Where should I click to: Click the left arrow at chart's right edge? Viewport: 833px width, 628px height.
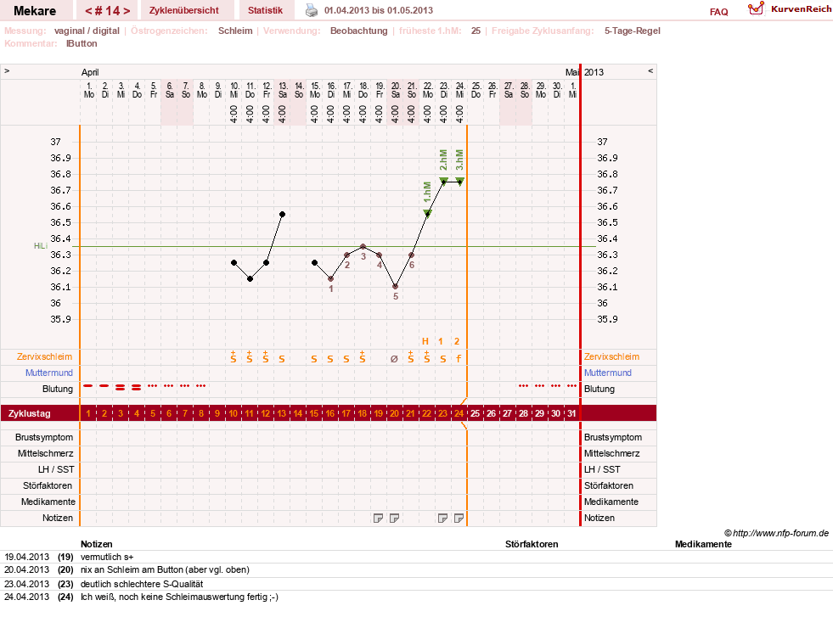[650, 70]
